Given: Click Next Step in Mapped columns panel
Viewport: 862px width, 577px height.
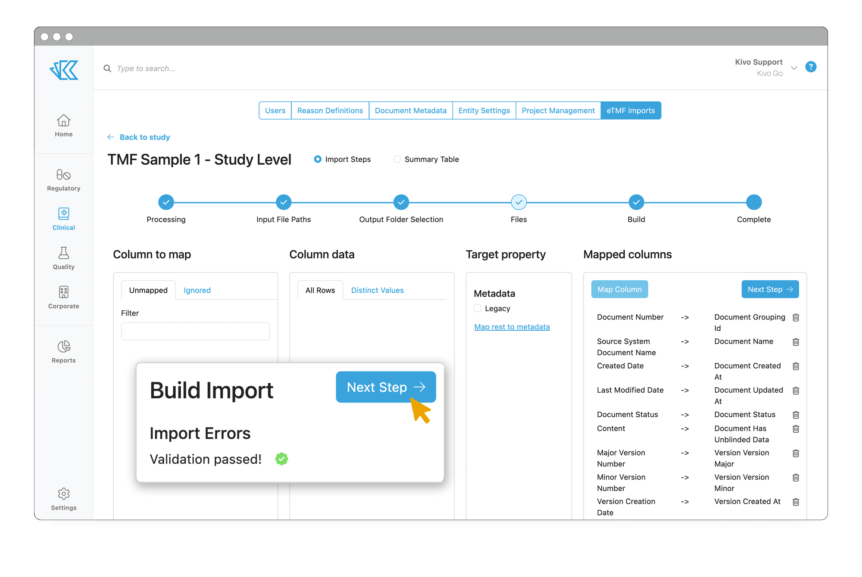Looking at the screenshot, I should tap(770, 289).
